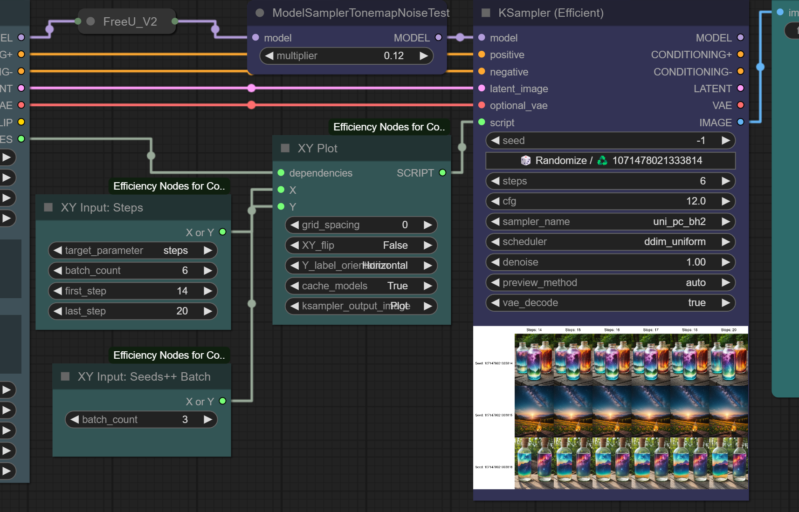
Task: Open the sampler_name uni_pc_bh2 dropdown
Action: pos(610,222)
